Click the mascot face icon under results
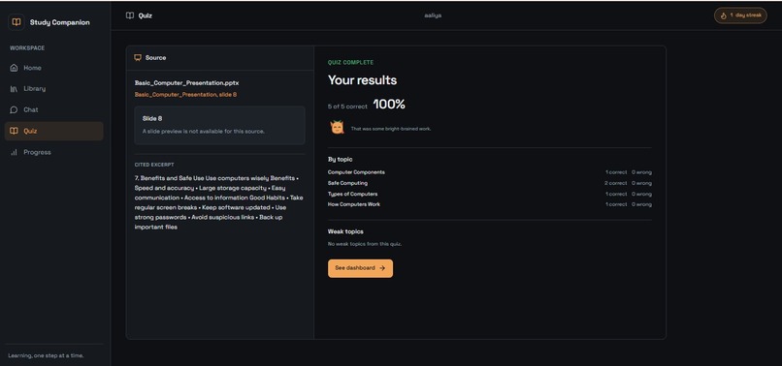Image resolution: width=782 pixels, height=366 pixels. pos(337,128)
